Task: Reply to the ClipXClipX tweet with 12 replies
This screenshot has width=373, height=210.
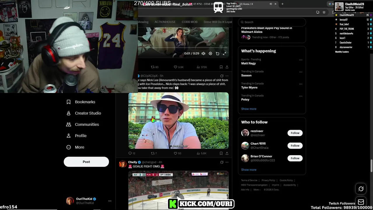Action: [x=132, y=153]
